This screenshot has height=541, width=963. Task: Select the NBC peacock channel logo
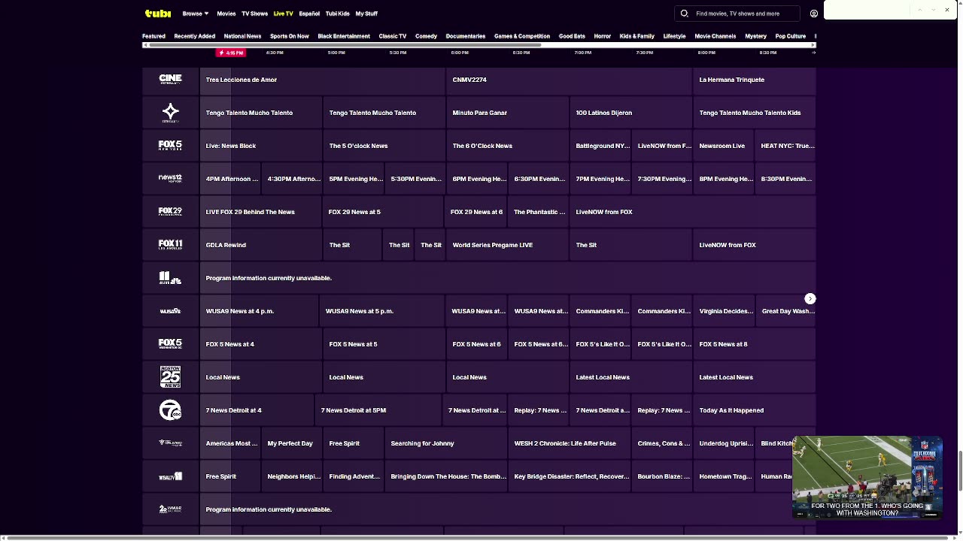coord(170,277)
